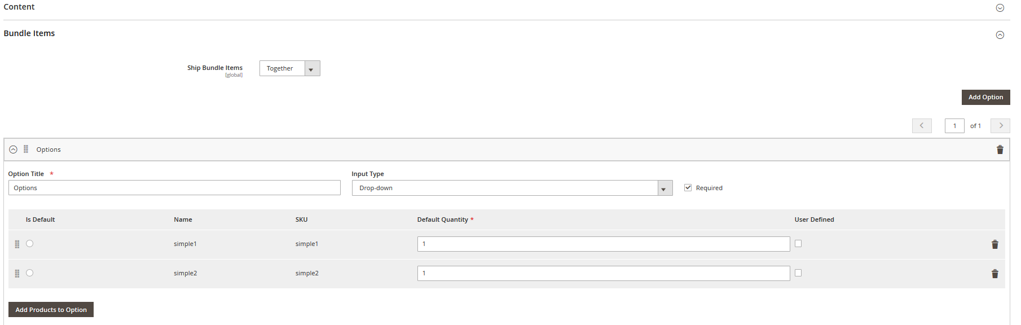
Task: Click the Ship Bundle Items label
Action: pyautogui.click(x=215, y=68)
